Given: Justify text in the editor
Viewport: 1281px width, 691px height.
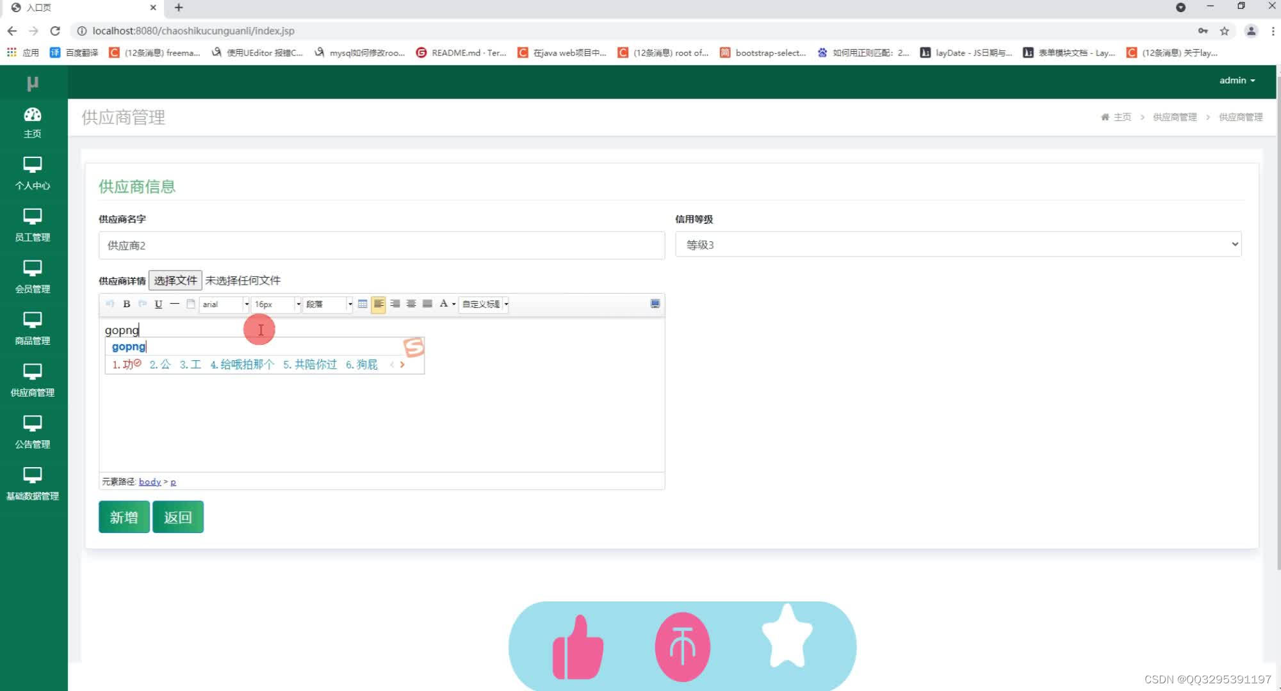Looking at the screenshot, I should [x=427, y=304].
